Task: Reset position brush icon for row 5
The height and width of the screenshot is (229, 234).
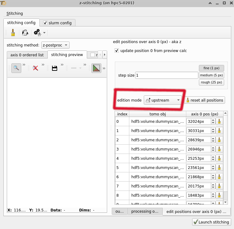Action: pos(219,167)
